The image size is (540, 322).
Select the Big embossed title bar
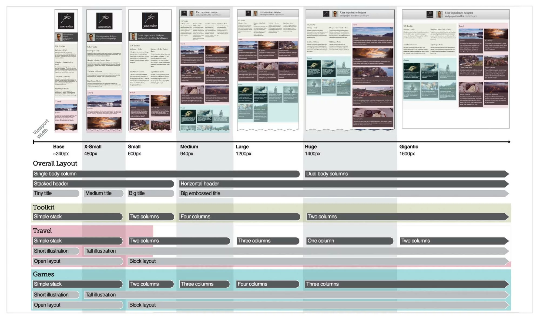(343, 194)
